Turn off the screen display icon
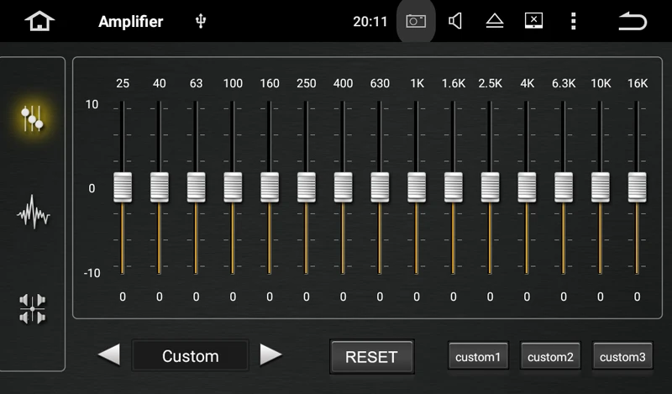672x394 pixels. (533, 20)
